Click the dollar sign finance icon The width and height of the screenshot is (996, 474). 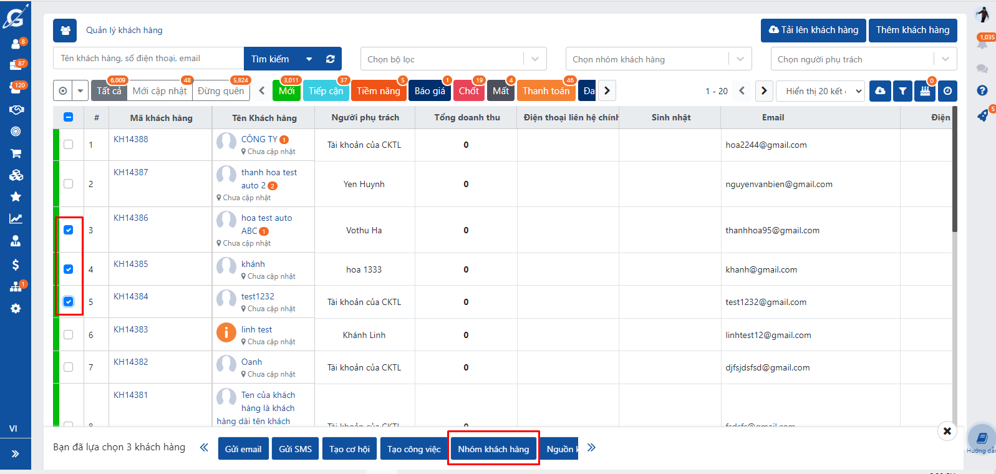16,264
